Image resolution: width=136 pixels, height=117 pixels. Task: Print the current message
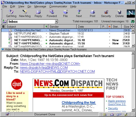point(92,14)
